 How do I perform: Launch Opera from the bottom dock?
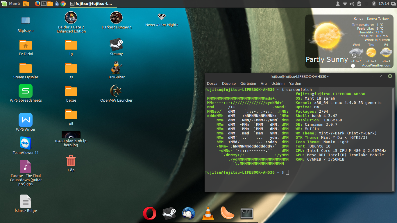pyautogui.click(x=150, y=214)
